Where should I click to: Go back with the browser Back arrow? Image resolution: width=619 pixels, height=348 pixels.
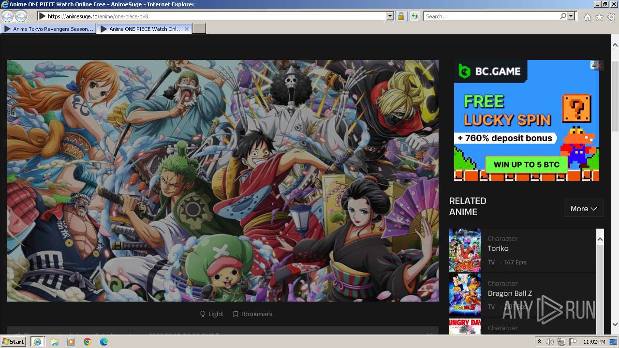(x=8, y=16)
